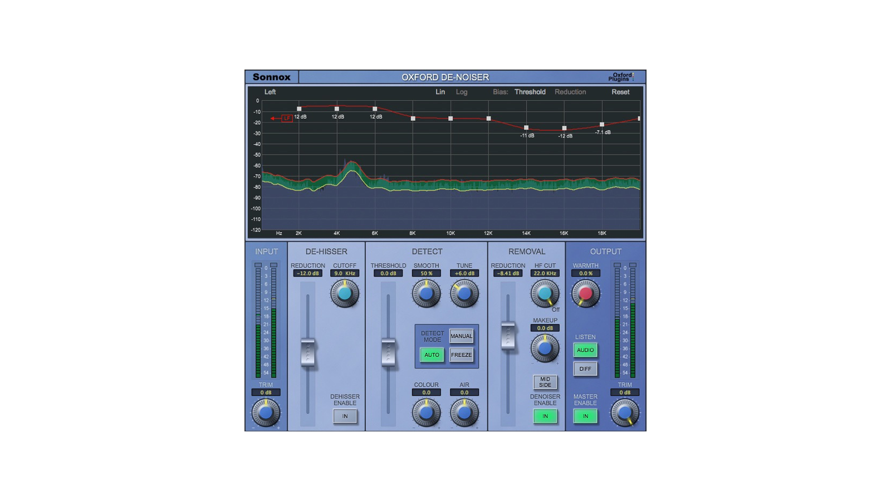The width and height of the screenshot is (891, 501).
Task: Click the warmth 0.0 % value field
Action: [585, 273]
